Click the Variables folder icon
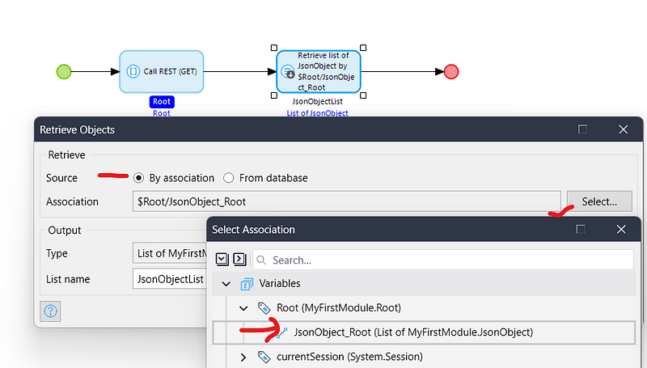647x368 pixels. point(247,284)
